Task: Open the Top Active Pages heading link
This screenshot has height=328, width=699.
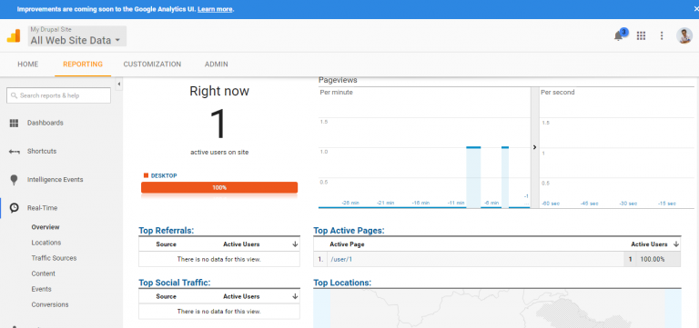Action: [349, 231]
